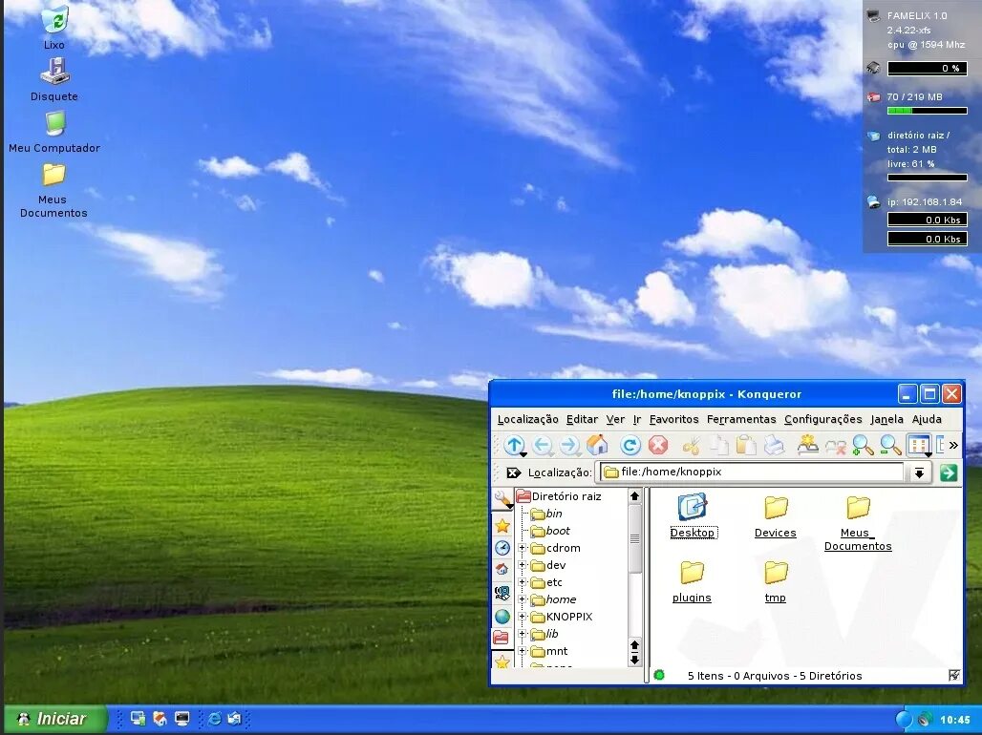This screenshot has width=982, height=735.
Task: Open the Network sidebar tab
Action: (x=502, y=592)
